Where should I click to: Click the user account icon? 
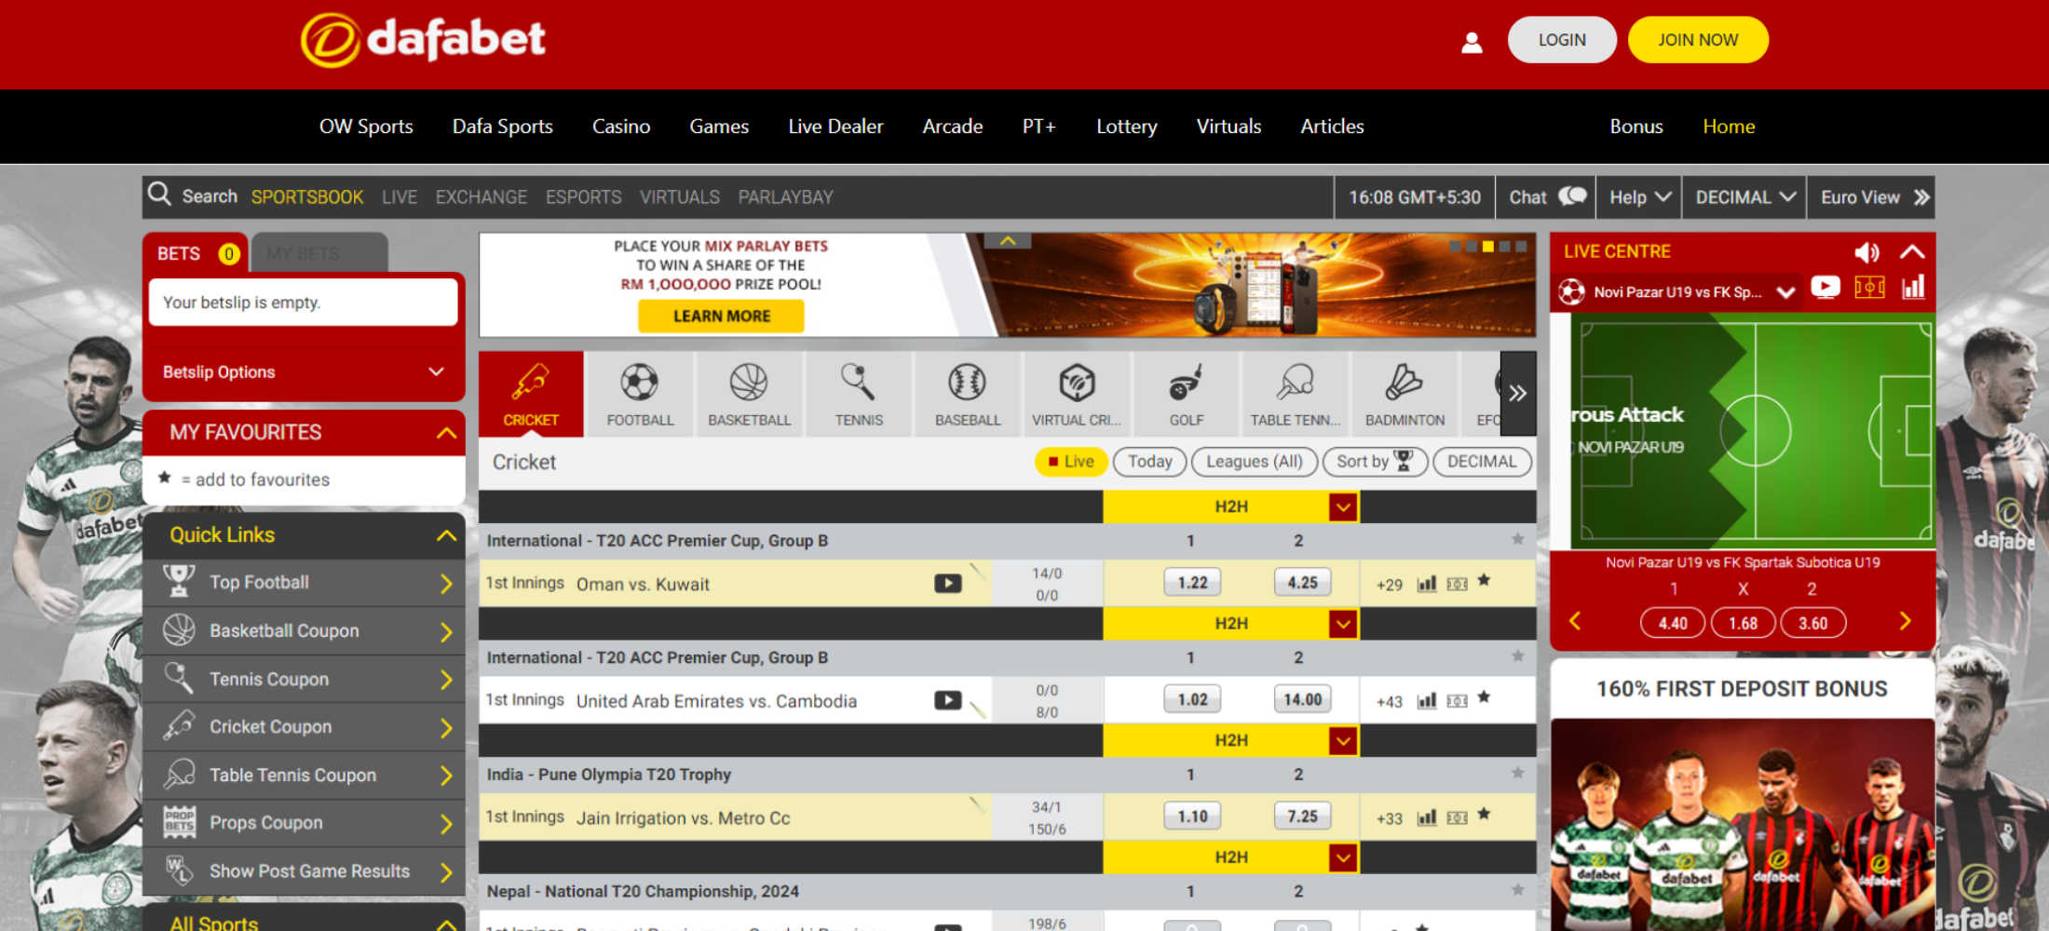pyautogui.click(x=1472, y=42)
